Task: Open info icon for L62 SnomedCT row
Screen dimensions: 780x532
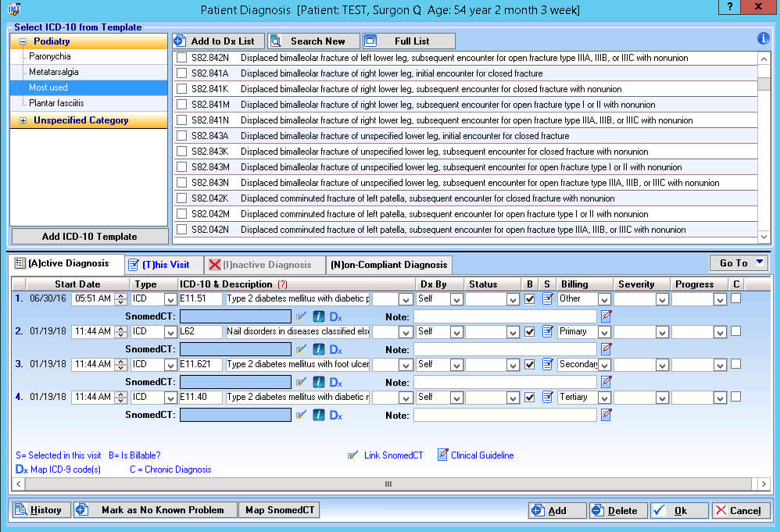Action: tap(319, 349)
